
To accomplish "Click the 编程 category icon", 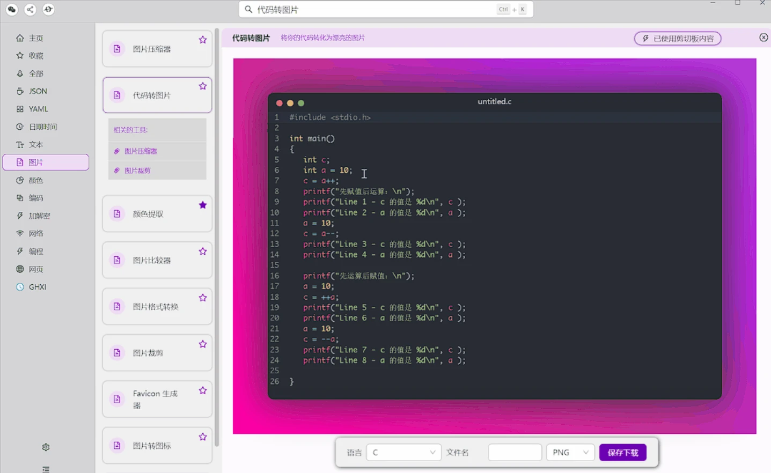I will (20, 251).
